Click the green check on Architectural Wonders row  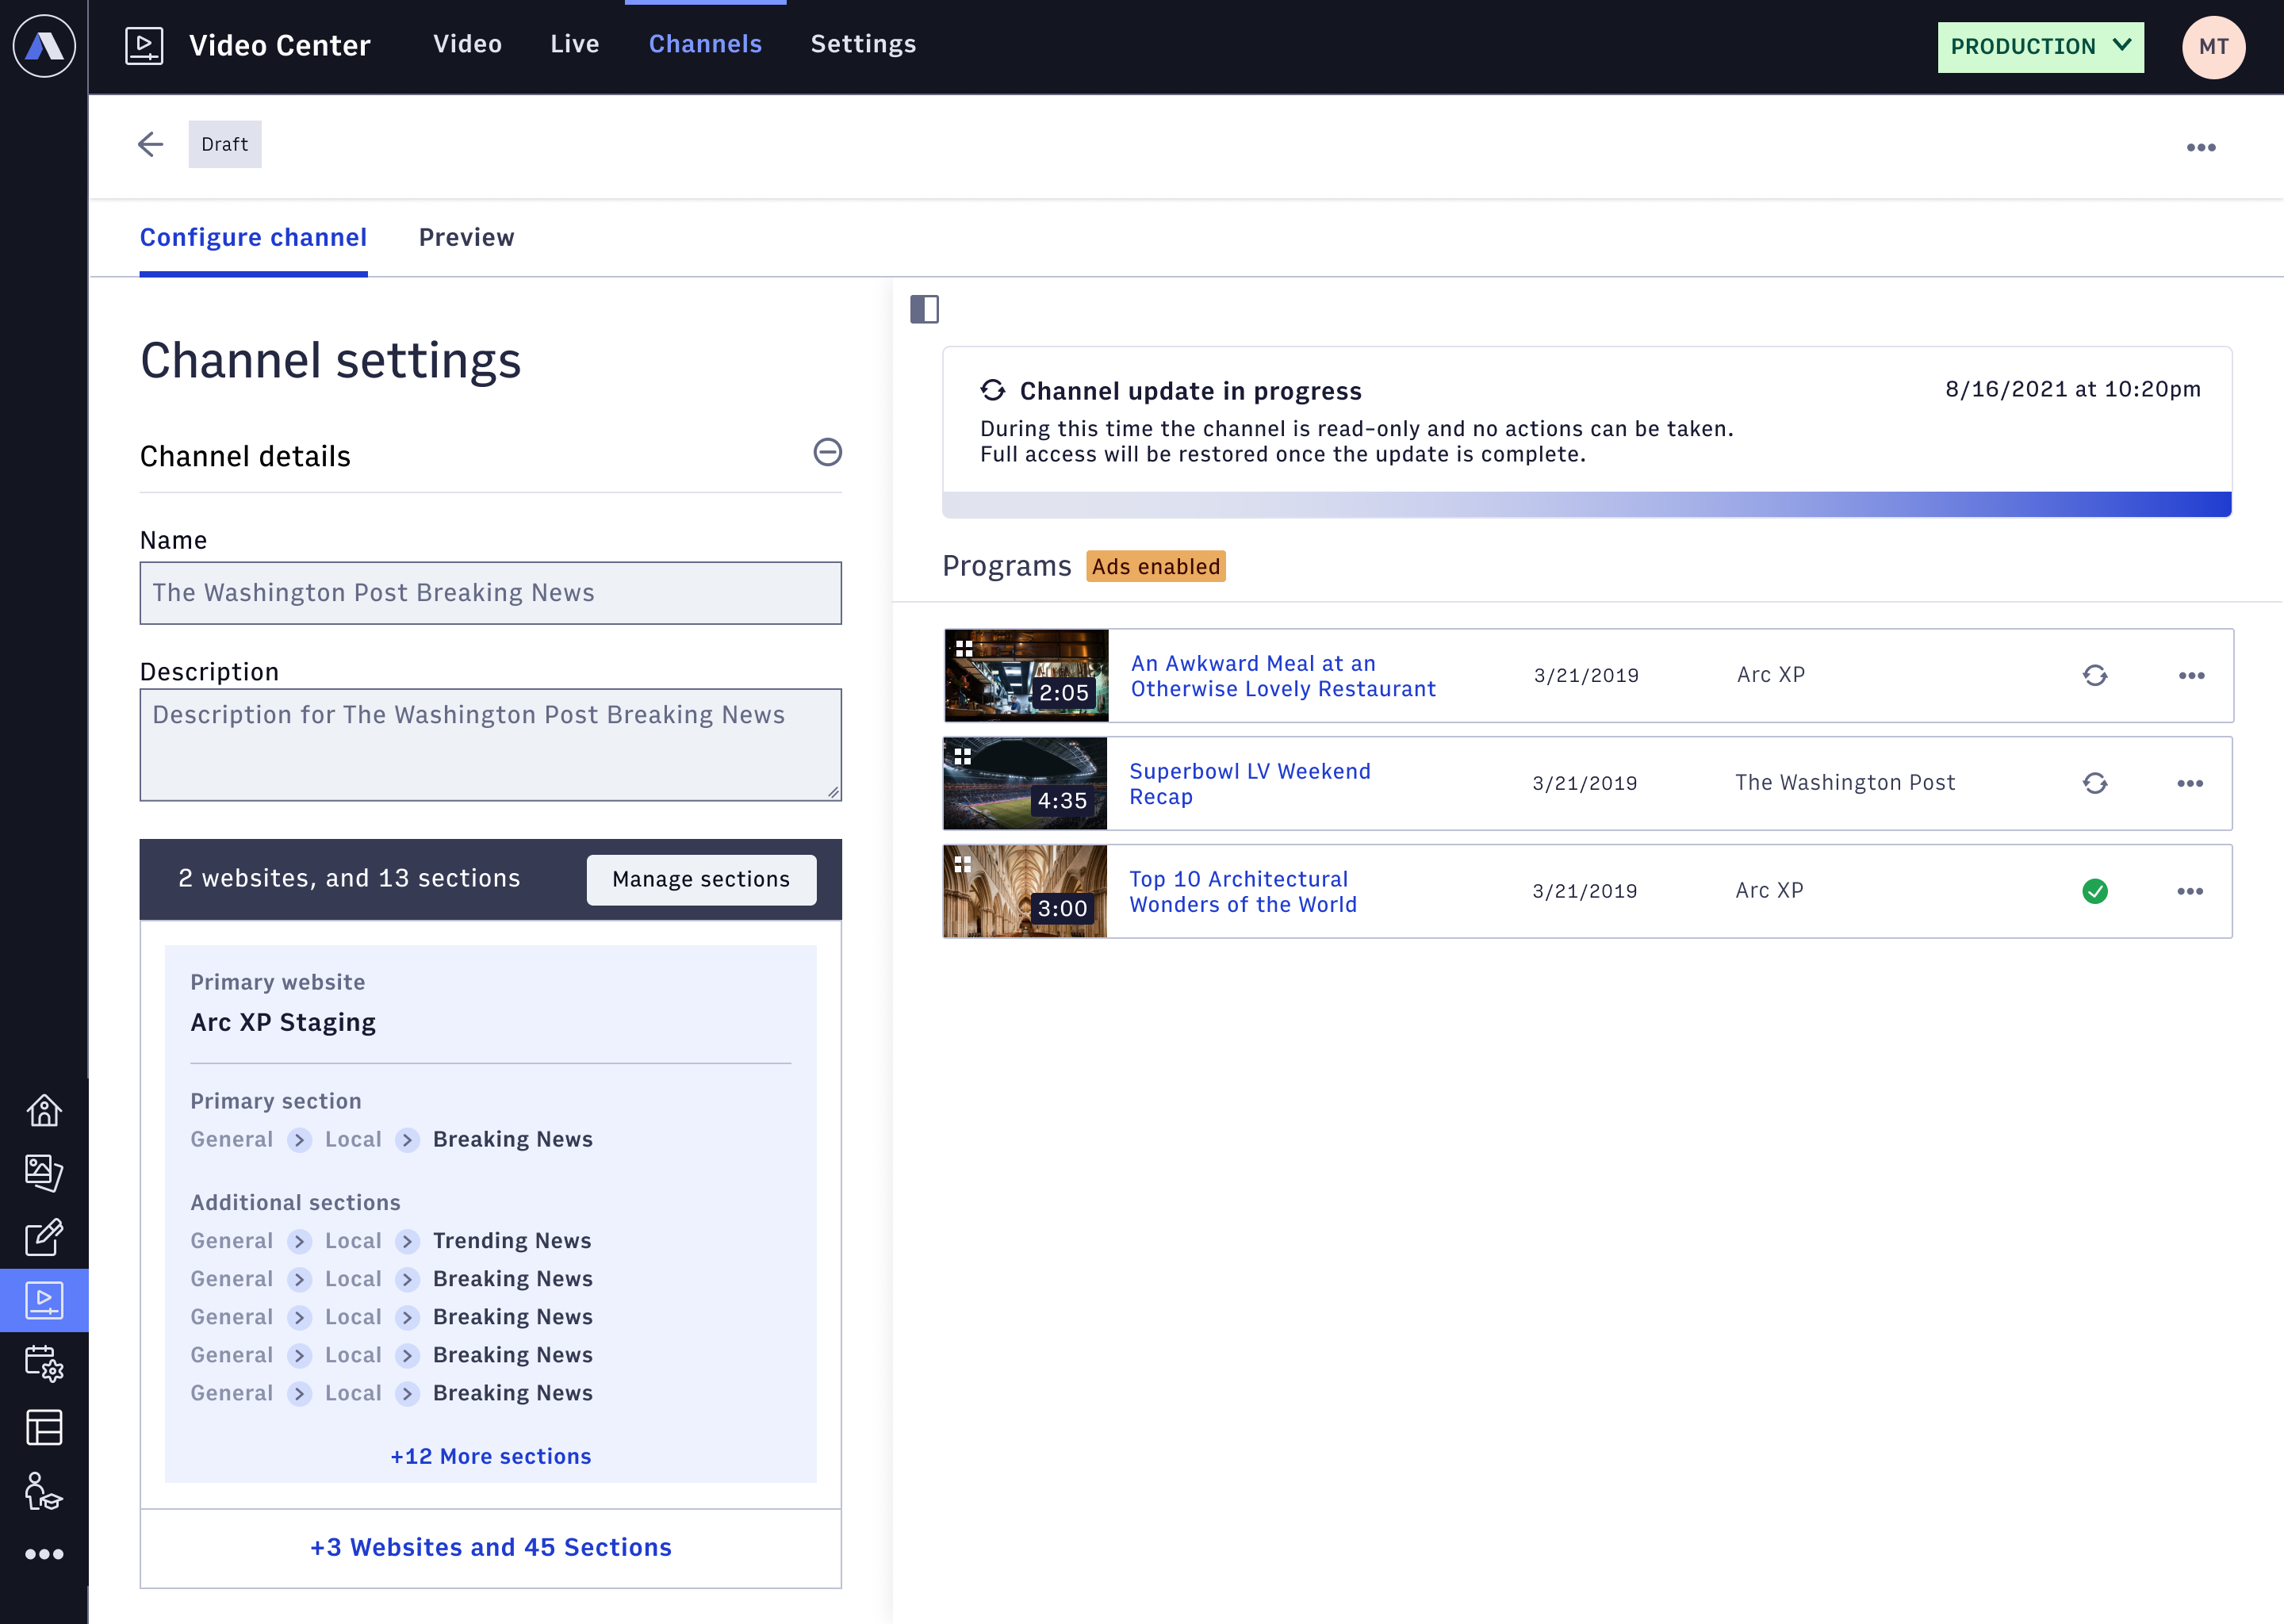point(2095,891)
